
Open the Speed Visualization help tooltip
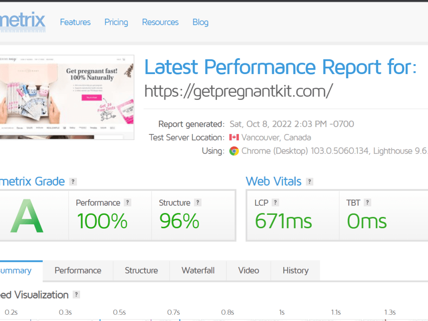click(77, 295)
